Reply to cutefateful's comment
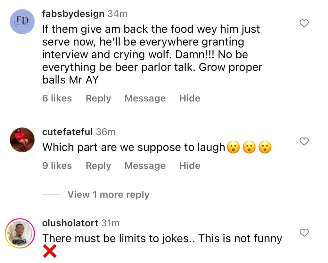The height and width of the screenshot is (263, 328). [98, 166]
